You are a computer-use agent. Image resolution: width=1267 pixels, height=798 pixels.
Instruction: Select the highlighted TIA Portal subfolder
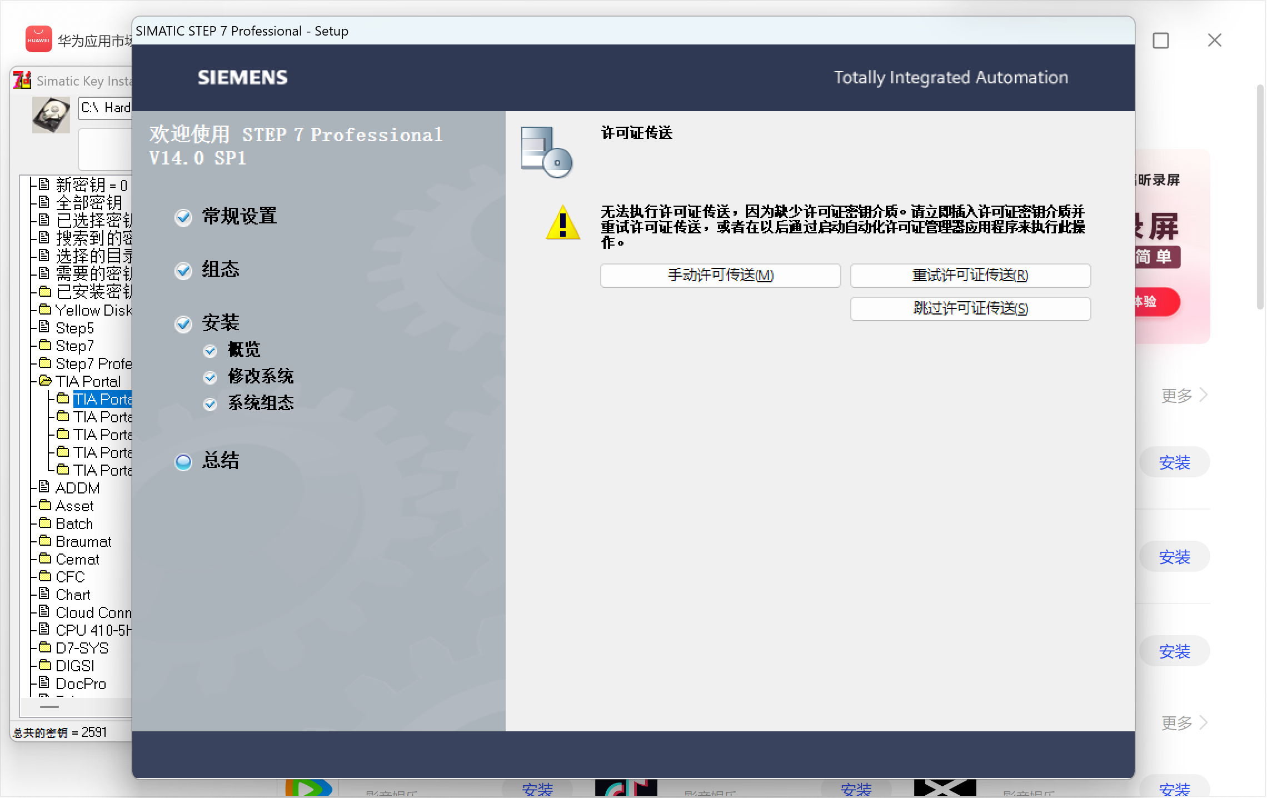(x=102, y=399)
